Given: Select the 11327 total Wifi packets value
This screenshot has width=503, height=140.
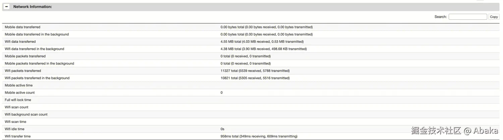Looking at the screenshot, I should pos(255,71).
